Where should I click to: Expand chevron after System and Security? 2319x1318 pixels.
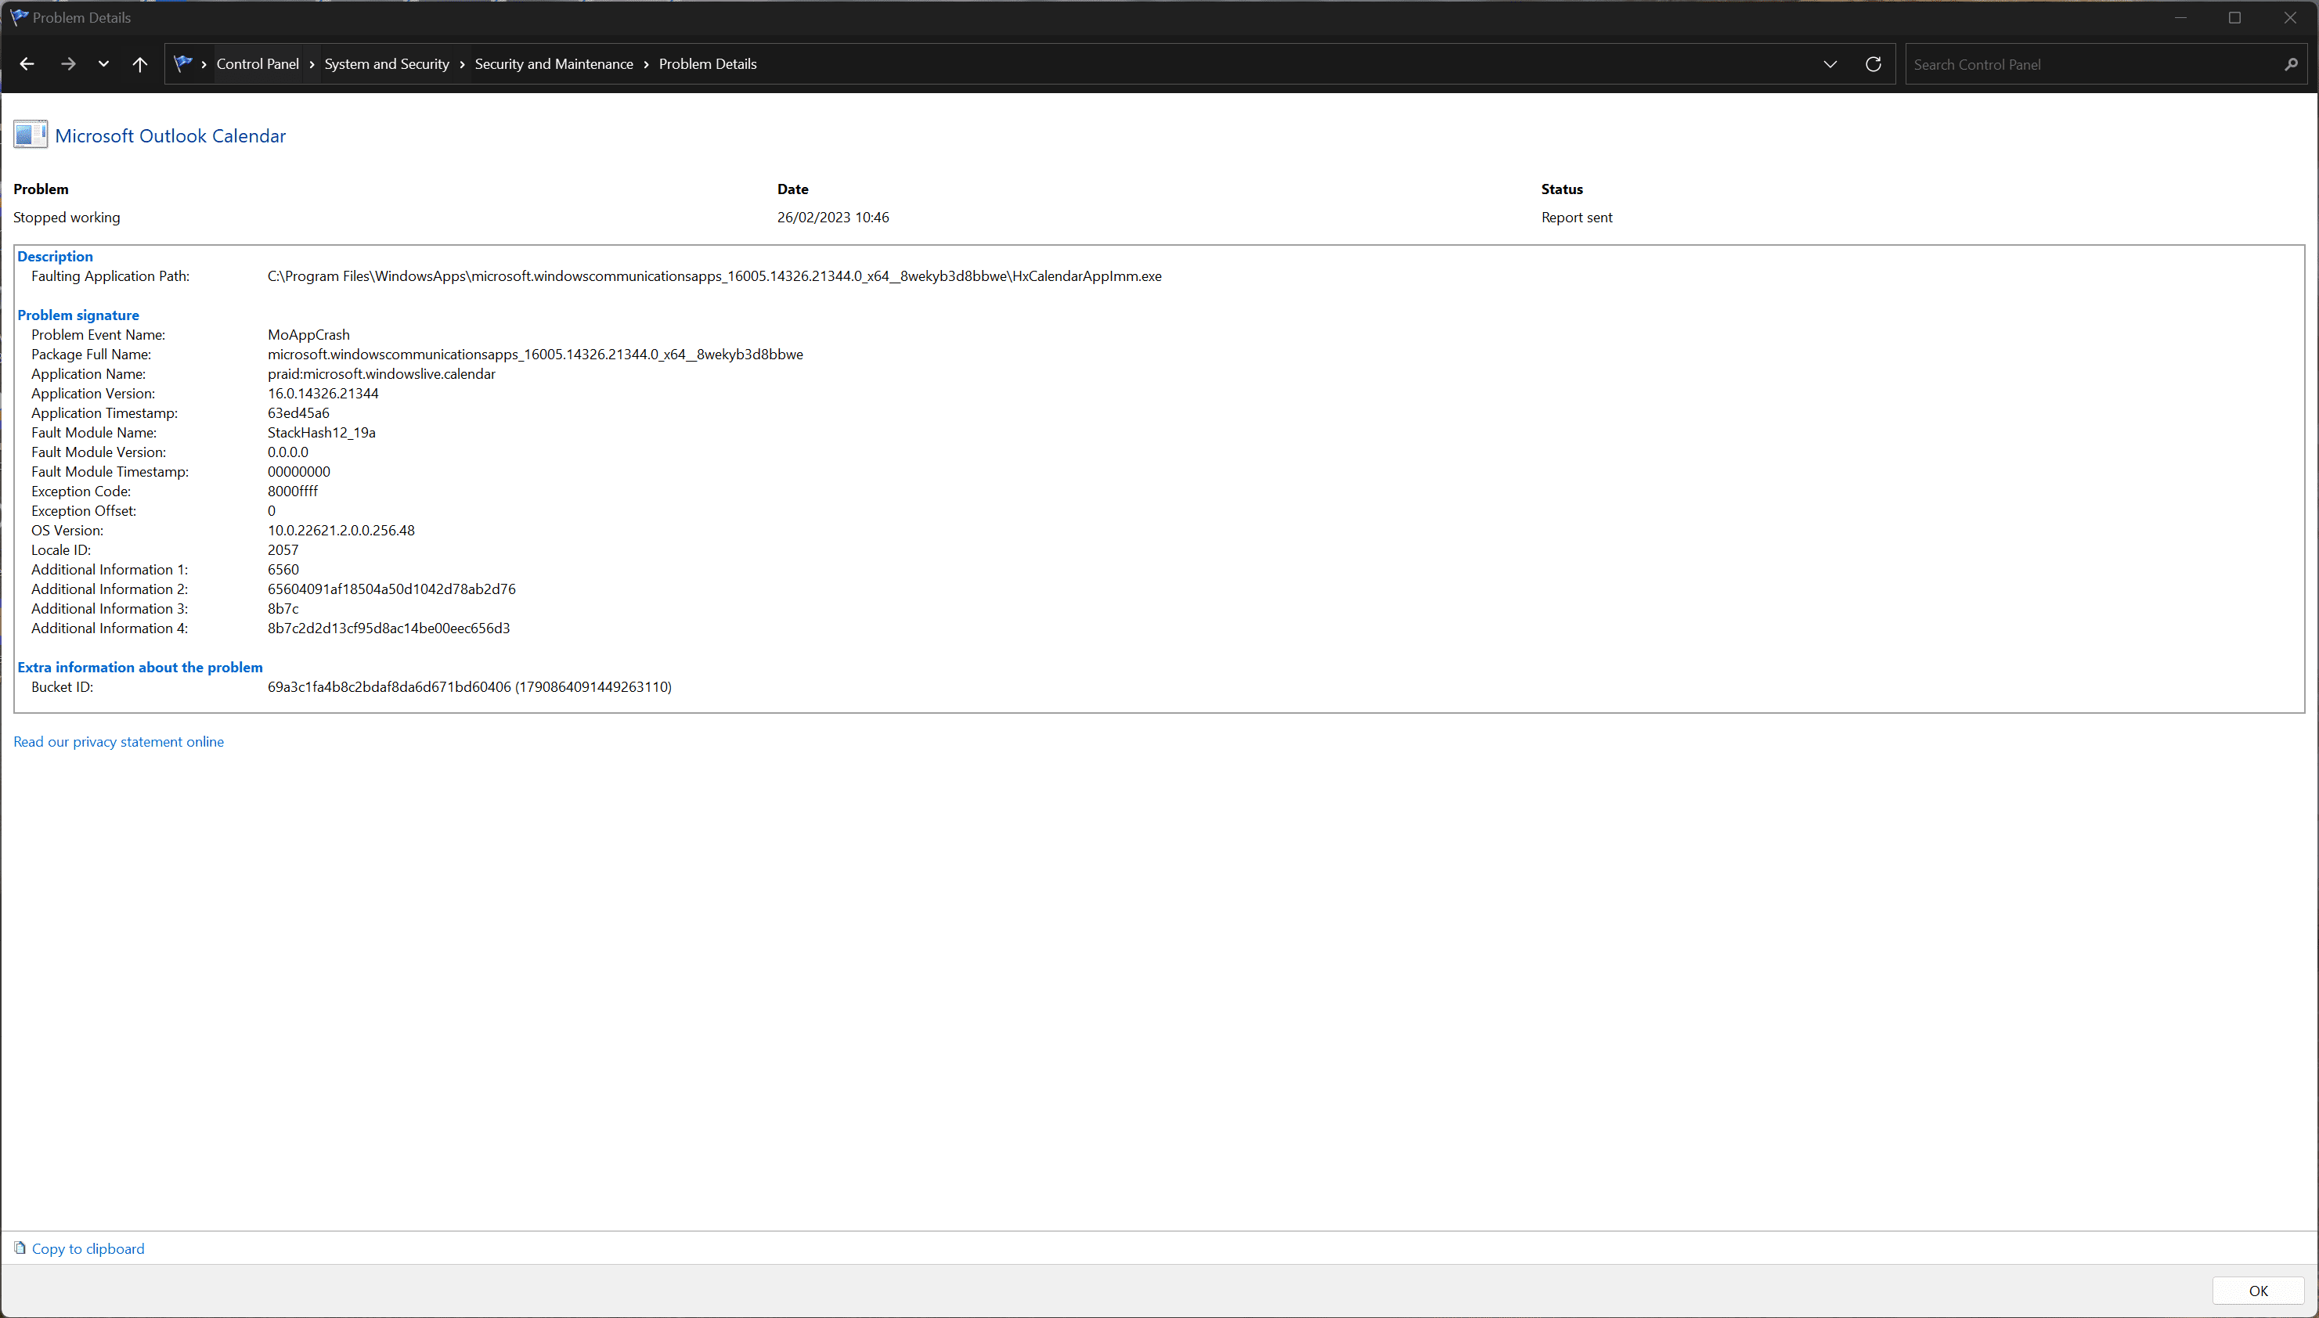pos(462,64)
